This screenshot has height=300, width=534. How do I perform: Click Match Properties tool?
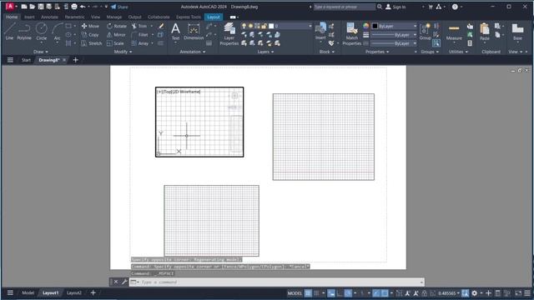tap(352, 34)
